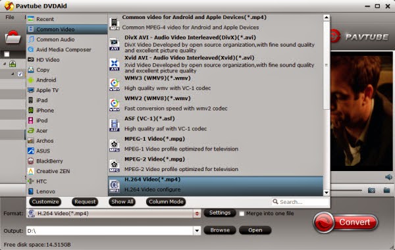Select the iPhone text label
The width and height of the screenshot is (395, 250).
45,111
